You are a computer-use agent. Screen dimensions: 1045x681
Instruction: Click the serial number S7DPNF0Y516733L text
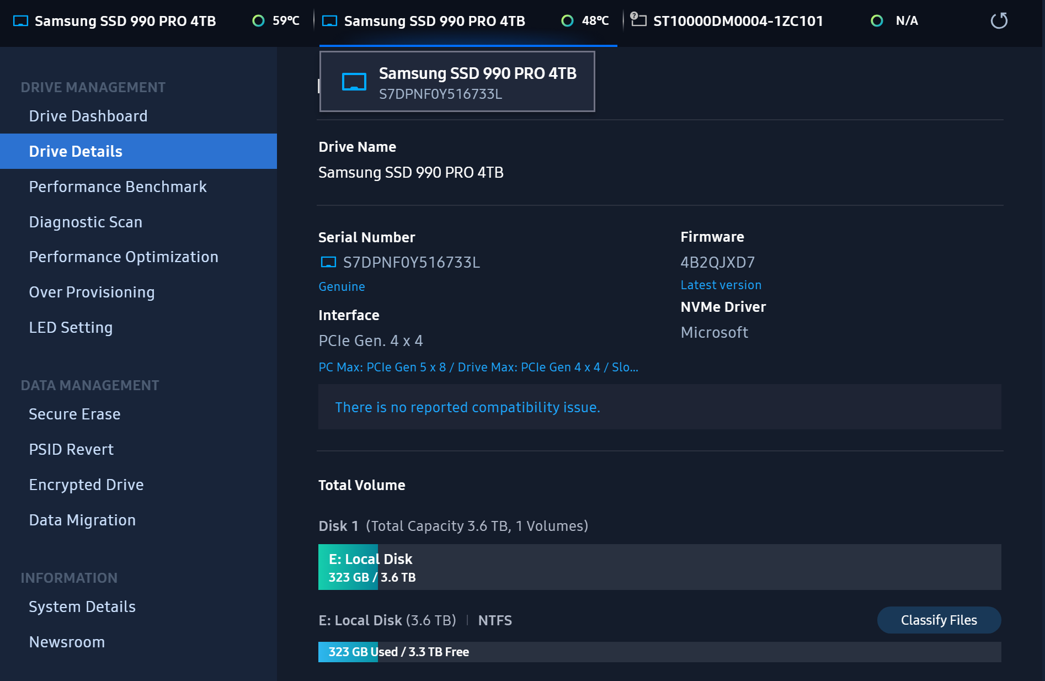tap(412, 262)
